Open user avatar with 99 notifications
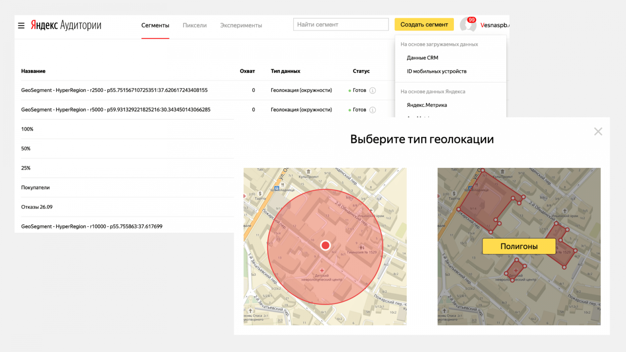This screenshot has width=626, height=352. point(468,25)
